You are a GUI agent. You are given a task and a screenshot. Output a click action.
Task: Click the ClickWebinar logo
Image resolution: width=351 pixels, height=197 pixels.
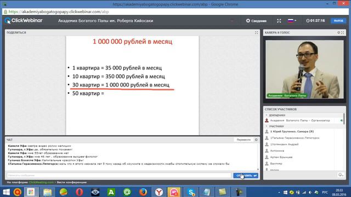[24, 21]
